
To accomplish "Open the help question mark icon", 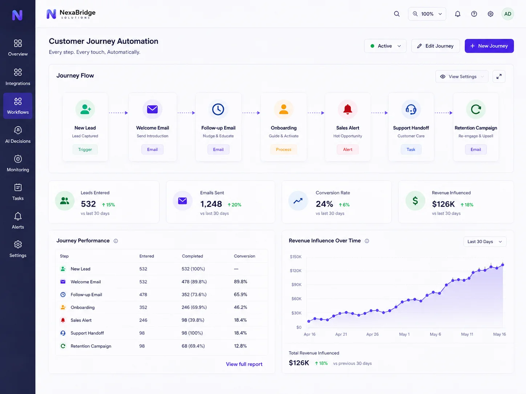I will click(x=474, y=14).
